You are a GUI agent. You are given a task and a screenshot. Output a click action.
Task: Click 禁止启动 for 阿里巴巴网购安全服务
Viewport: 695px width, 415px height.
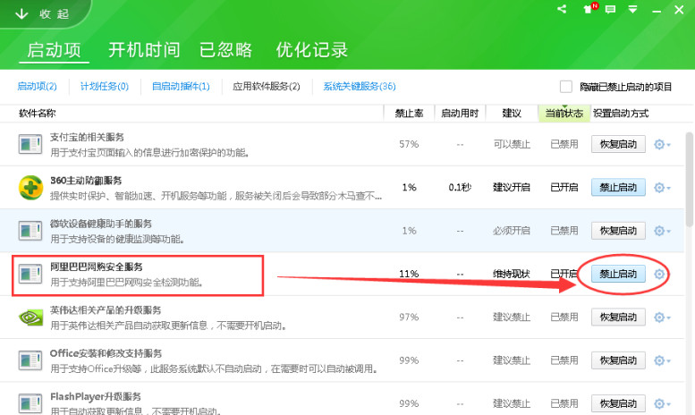coord(618,274)
